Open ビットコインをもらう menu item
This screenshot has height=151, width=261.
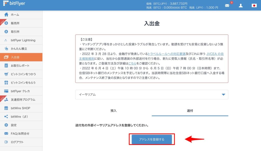(x=21, y=82)
